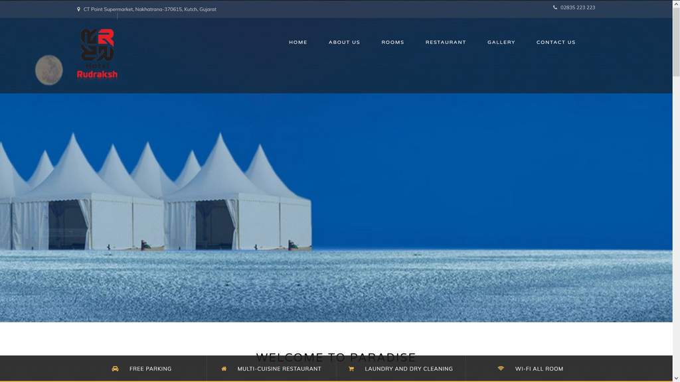
Task: Click the Wi-Fi icon in bottom bar
Action: click(x=501, y=369)
